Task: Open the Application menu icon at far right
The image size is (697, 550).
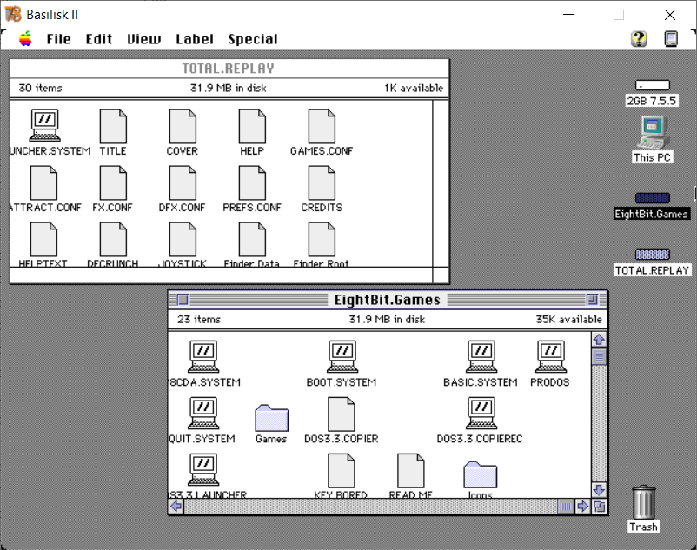Action: [x=671, y=39]
